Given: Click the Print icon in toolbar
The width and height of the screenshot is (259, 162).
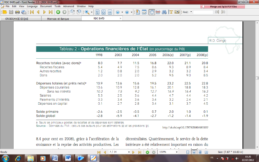Looking at the screenshot, I should (x=17, y=12).
